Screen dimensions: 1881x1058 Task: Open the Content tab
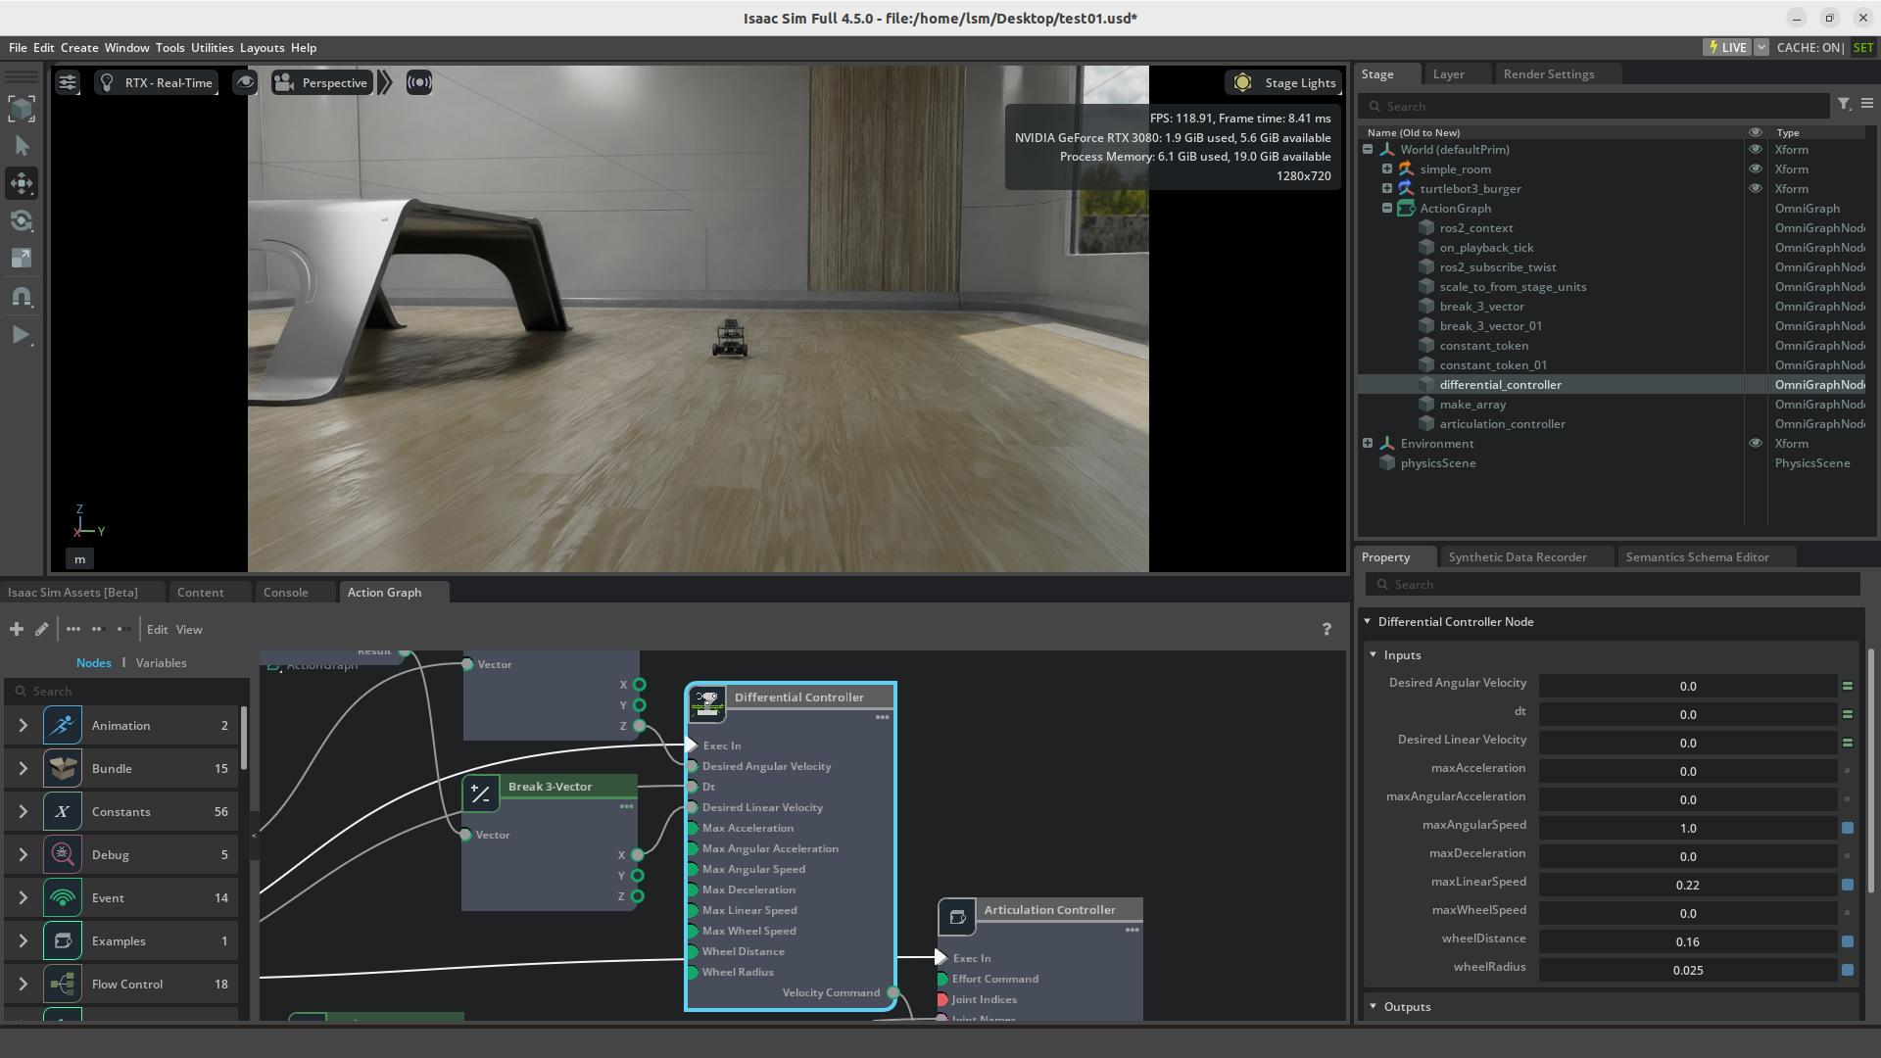point(200,593)
